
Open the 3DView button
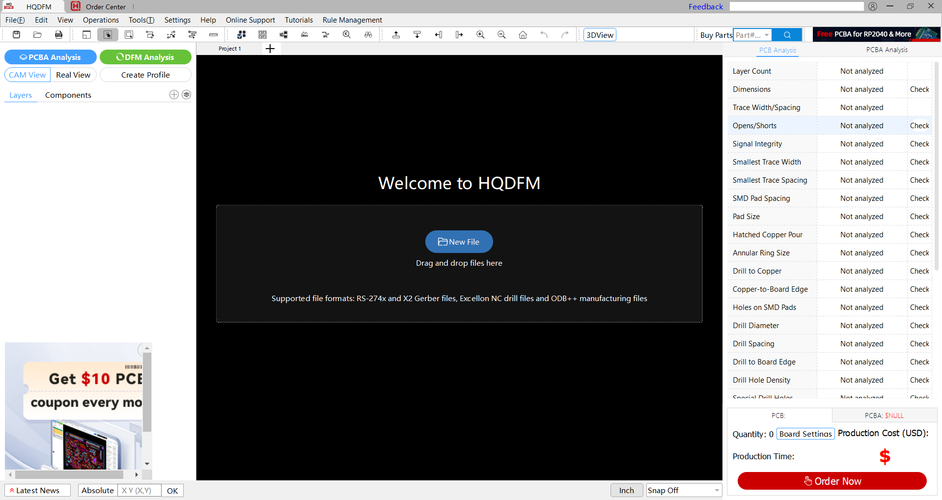600,35
